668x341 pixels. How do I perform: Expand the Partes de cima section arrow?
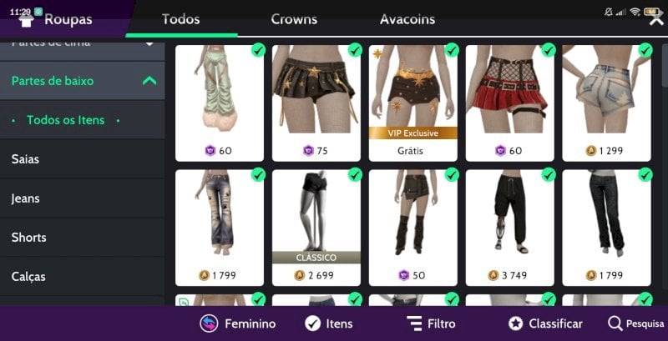point(149,43)
